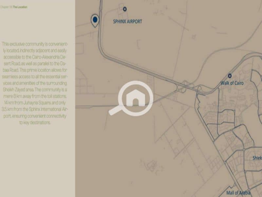Select the Walk of Cairo circular marker
Viewport: 262px width, 197px height.
pyautogui.click(x=230, y=76)
